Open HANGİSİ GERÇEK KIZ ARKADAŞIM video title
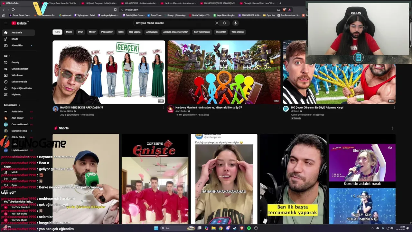 point(81,108)
